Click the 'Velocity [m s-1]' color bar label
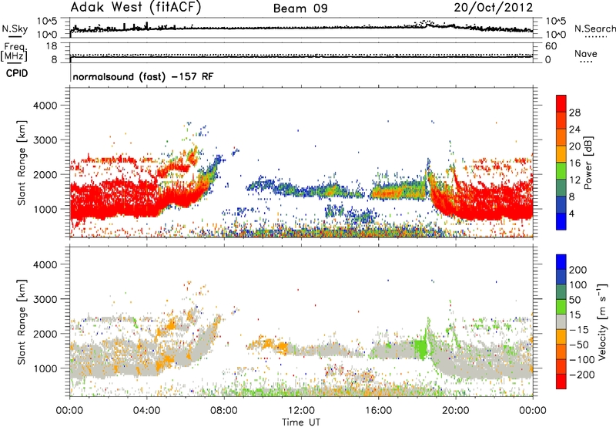Screen dimensions: 616x427 (x=602, y=321)
